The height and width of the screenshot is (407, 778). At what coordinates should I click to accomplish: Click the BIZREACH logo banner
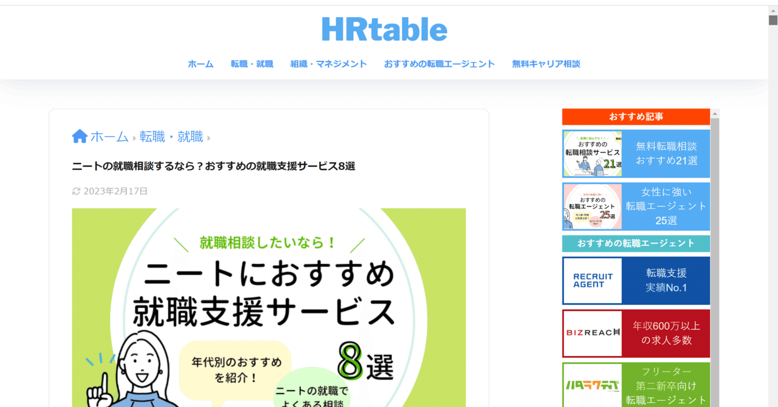coord(592,333)
